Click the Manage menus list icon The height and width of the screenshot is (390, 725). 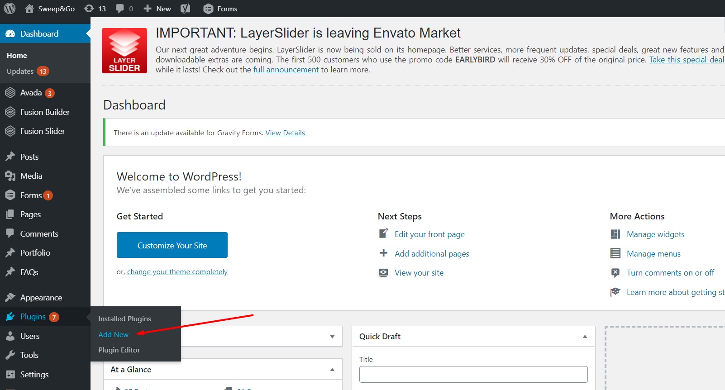[615, 253]
